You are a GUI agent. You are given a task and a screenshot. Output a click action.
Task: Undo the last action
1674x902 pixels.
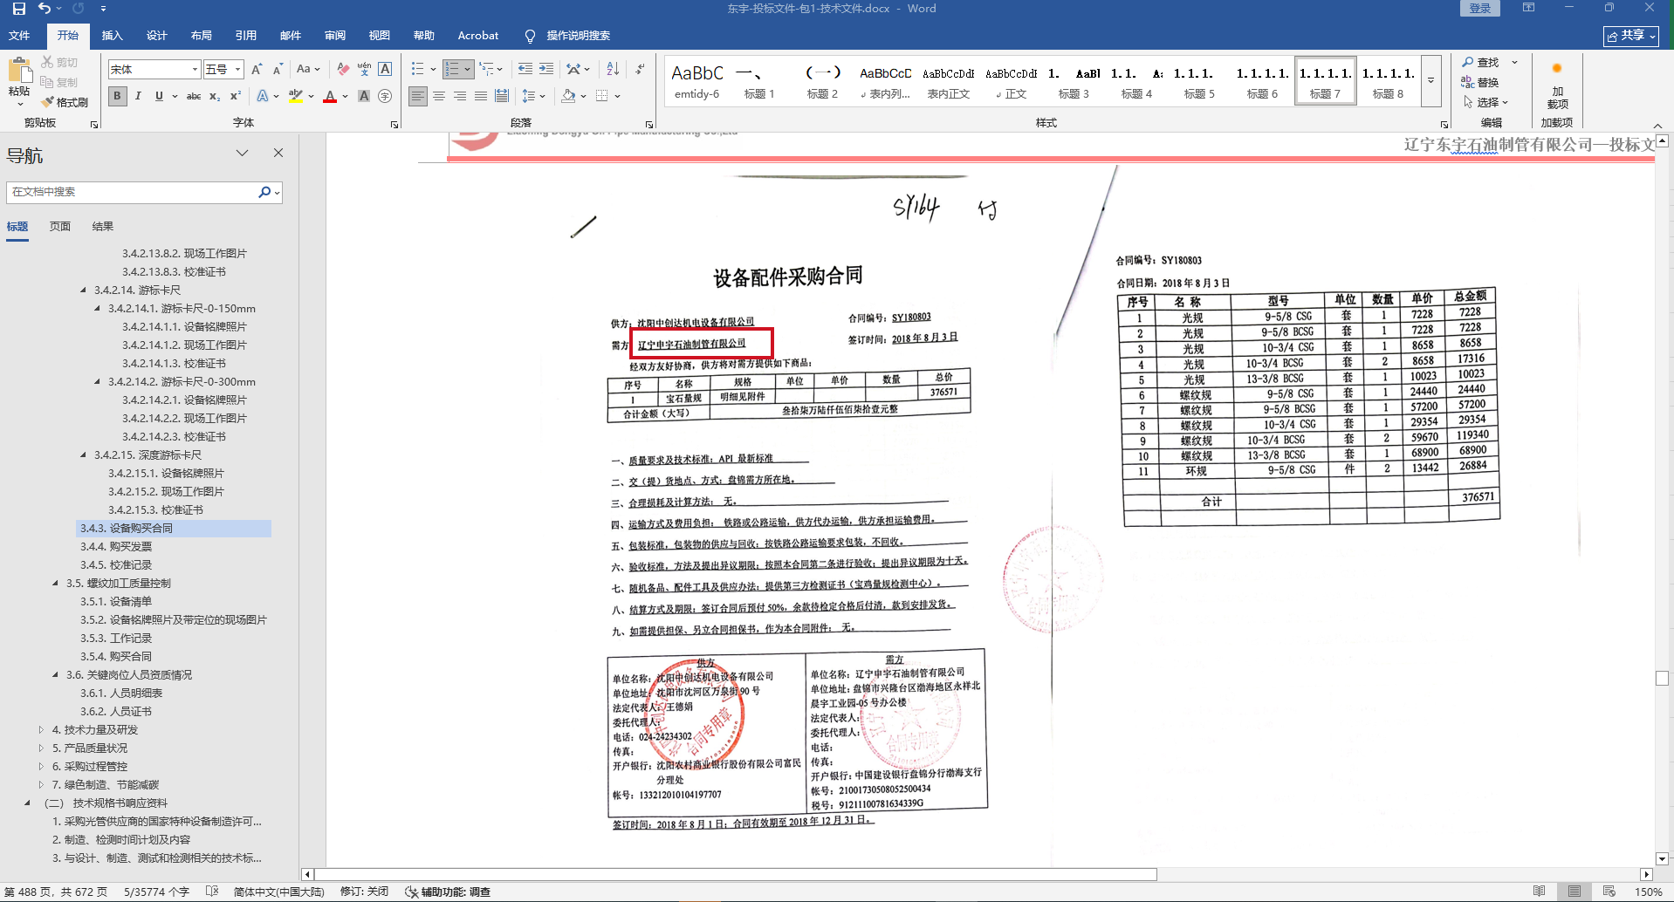44,9
